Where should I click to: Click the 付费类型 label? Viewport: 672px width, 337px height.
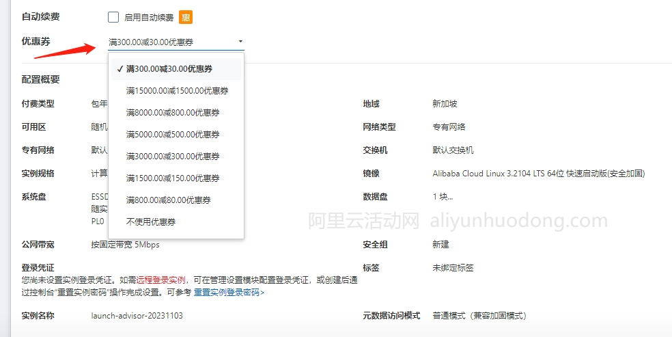pos(38,104)
